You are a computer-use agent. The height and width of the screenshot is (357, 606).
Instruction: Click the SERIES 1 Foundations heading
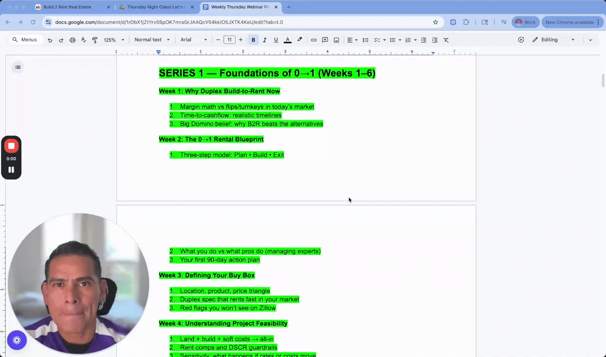coord(267,73)
